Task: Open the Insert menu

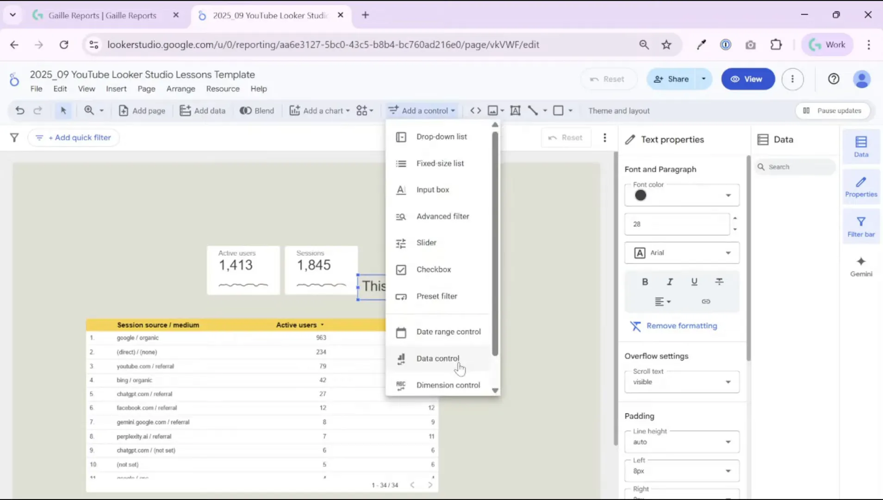Action: click(116, 88)
